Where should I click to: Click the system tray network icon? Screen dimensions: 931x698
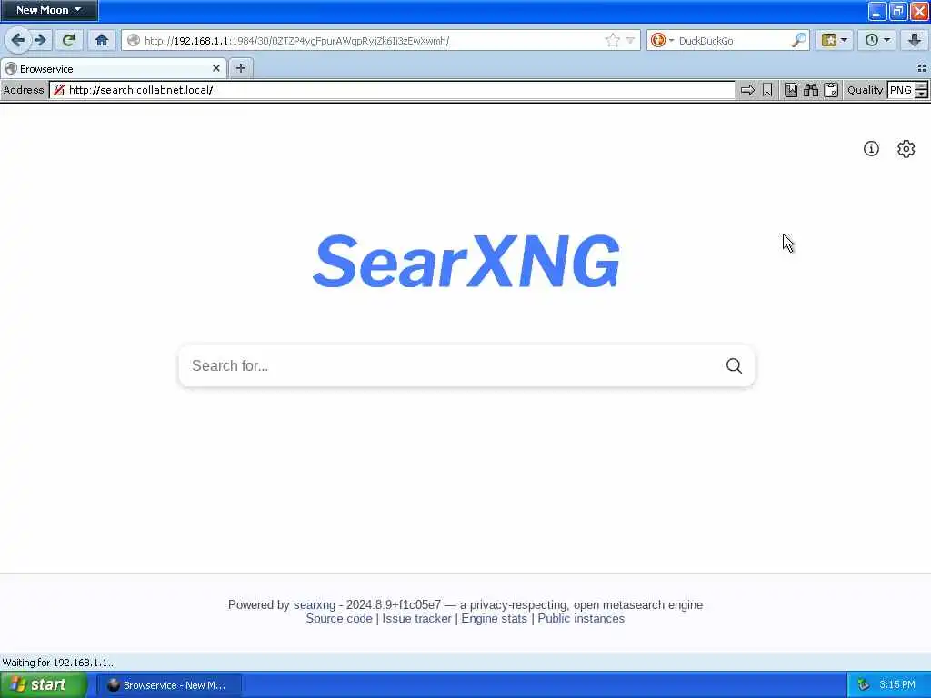pos(864,685)
